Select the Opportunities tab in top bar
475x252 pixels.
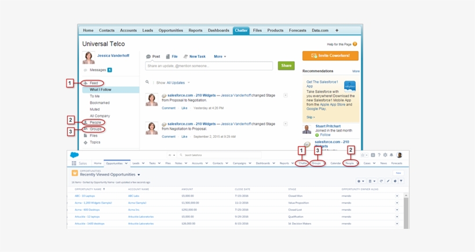(171, 30)
